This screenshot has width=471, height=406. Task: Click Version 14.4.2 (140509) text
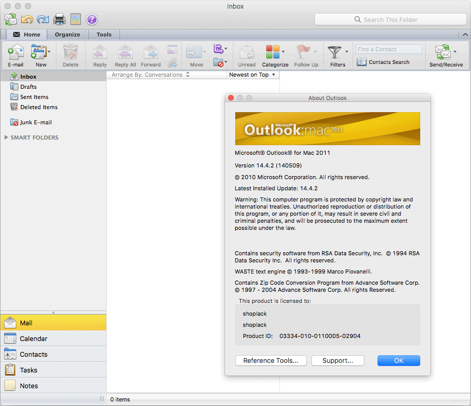(x=268, y=165)
